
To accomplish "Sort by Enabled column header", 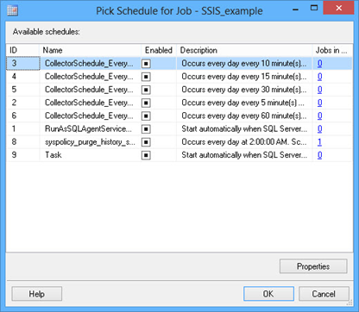I will click(159, 50).
